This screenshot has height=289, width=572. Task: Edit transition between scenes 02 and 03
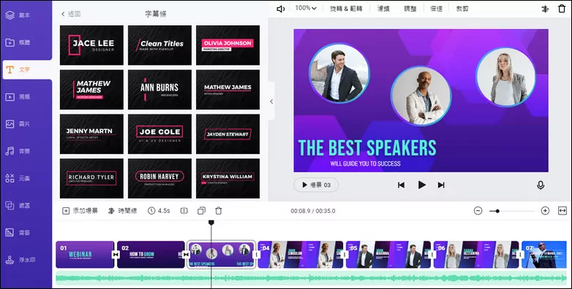click(186, 255)
